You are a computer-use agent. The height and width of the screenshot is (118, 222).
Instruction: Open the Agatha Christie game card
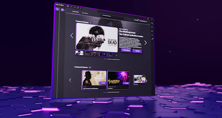coord(94,80)
